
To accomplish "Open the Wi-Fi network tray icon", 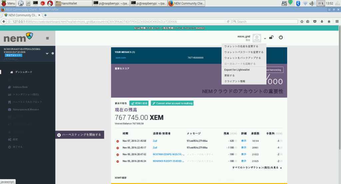I will pos(305,3).
